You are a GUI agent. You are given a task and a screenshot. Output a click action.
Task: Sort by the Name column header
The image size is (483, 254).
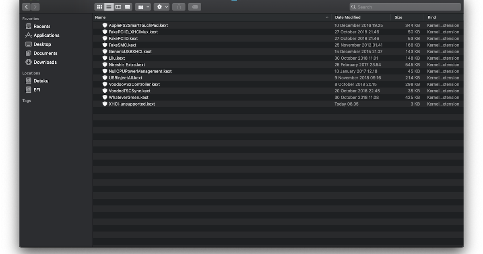point(212,17)
